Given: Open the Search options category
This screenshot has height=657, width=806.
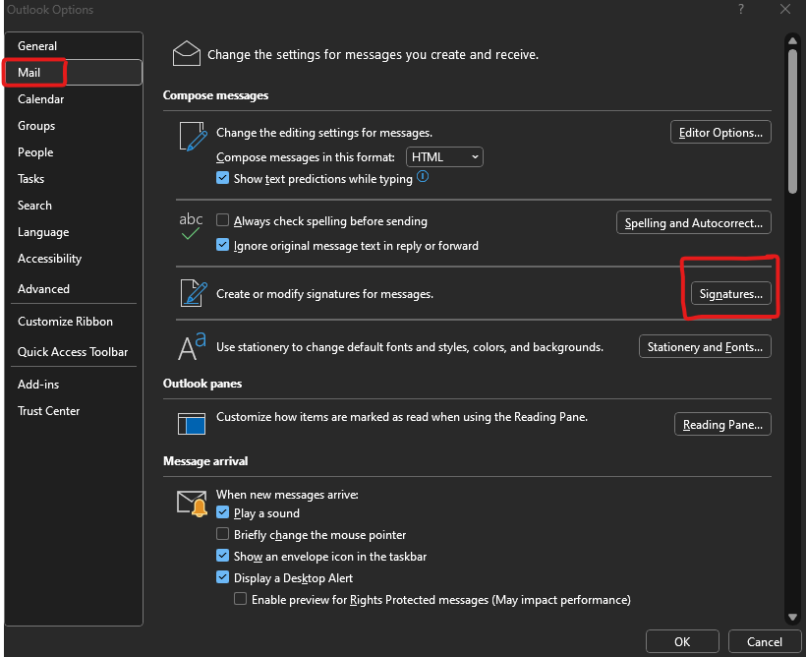Looking at the screenshot, I should pos(74,206).
